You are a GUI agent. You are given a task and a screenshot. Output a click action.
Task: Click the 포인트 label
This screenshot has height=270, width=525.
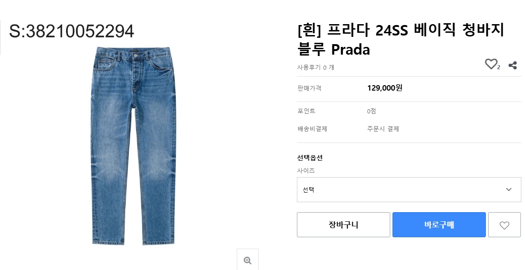tap(306, 111)
